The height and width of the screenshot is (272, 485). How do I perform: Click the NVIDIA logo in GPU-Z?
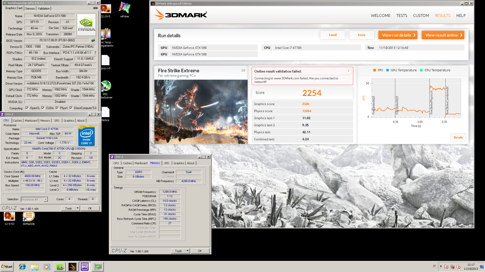pos(86,25)
